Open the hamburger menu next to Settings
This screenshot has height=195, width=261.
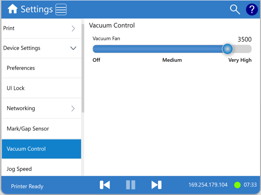pyautogui.click(x=61, y=10)
